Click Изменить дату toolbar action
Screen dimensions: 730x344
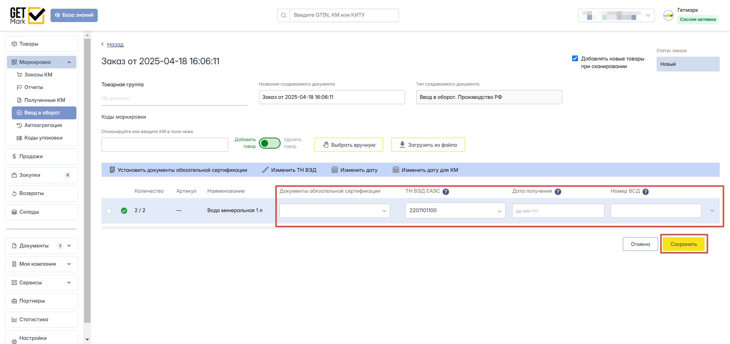354,170
